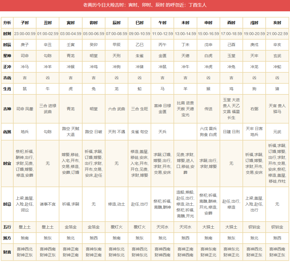
Task: Select the 17:00-18:59 time cell
Action: click(231, 34)
